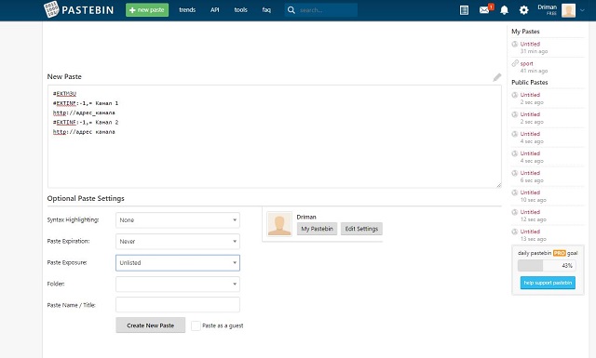Open public Untitled paste from 13 sec ago
The width and height of the screenshot is (596, 358).
click(x=530, y=232)
